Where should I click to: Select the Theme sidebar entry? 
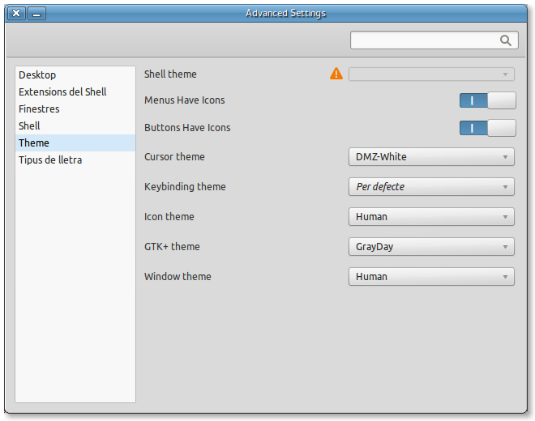coord(34,143)
